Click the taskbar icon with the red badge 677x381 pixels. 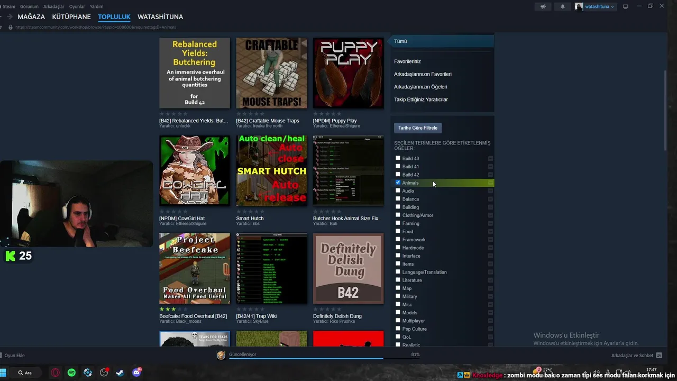(x=104, y=373)
